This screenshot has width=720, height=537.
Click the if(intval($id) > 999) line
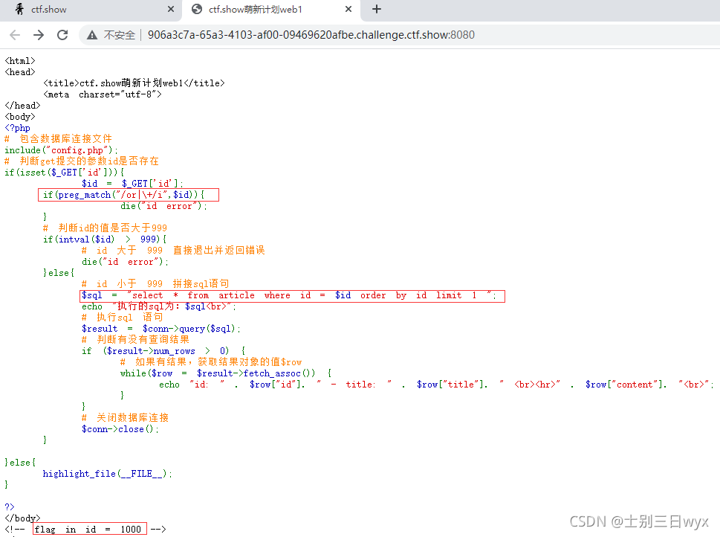[x=106, y=239]
